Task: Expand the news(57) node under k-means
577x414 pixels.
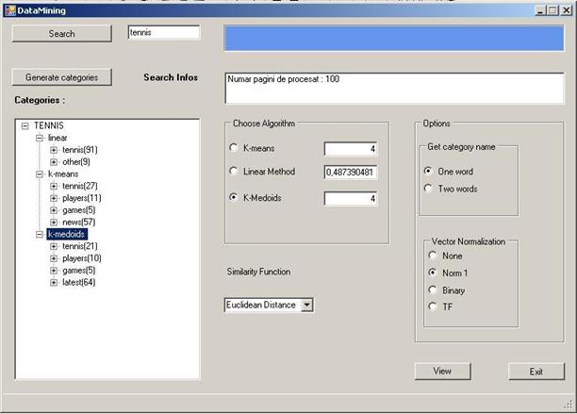Action: (54, 222)
